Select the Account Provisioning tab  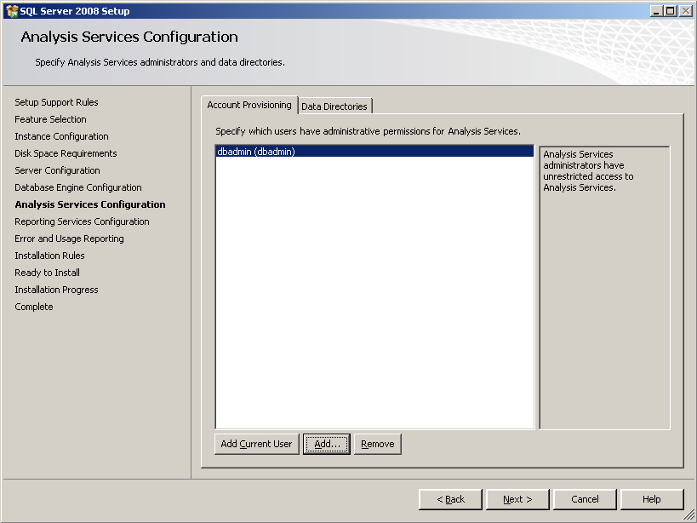pos(249,105)
